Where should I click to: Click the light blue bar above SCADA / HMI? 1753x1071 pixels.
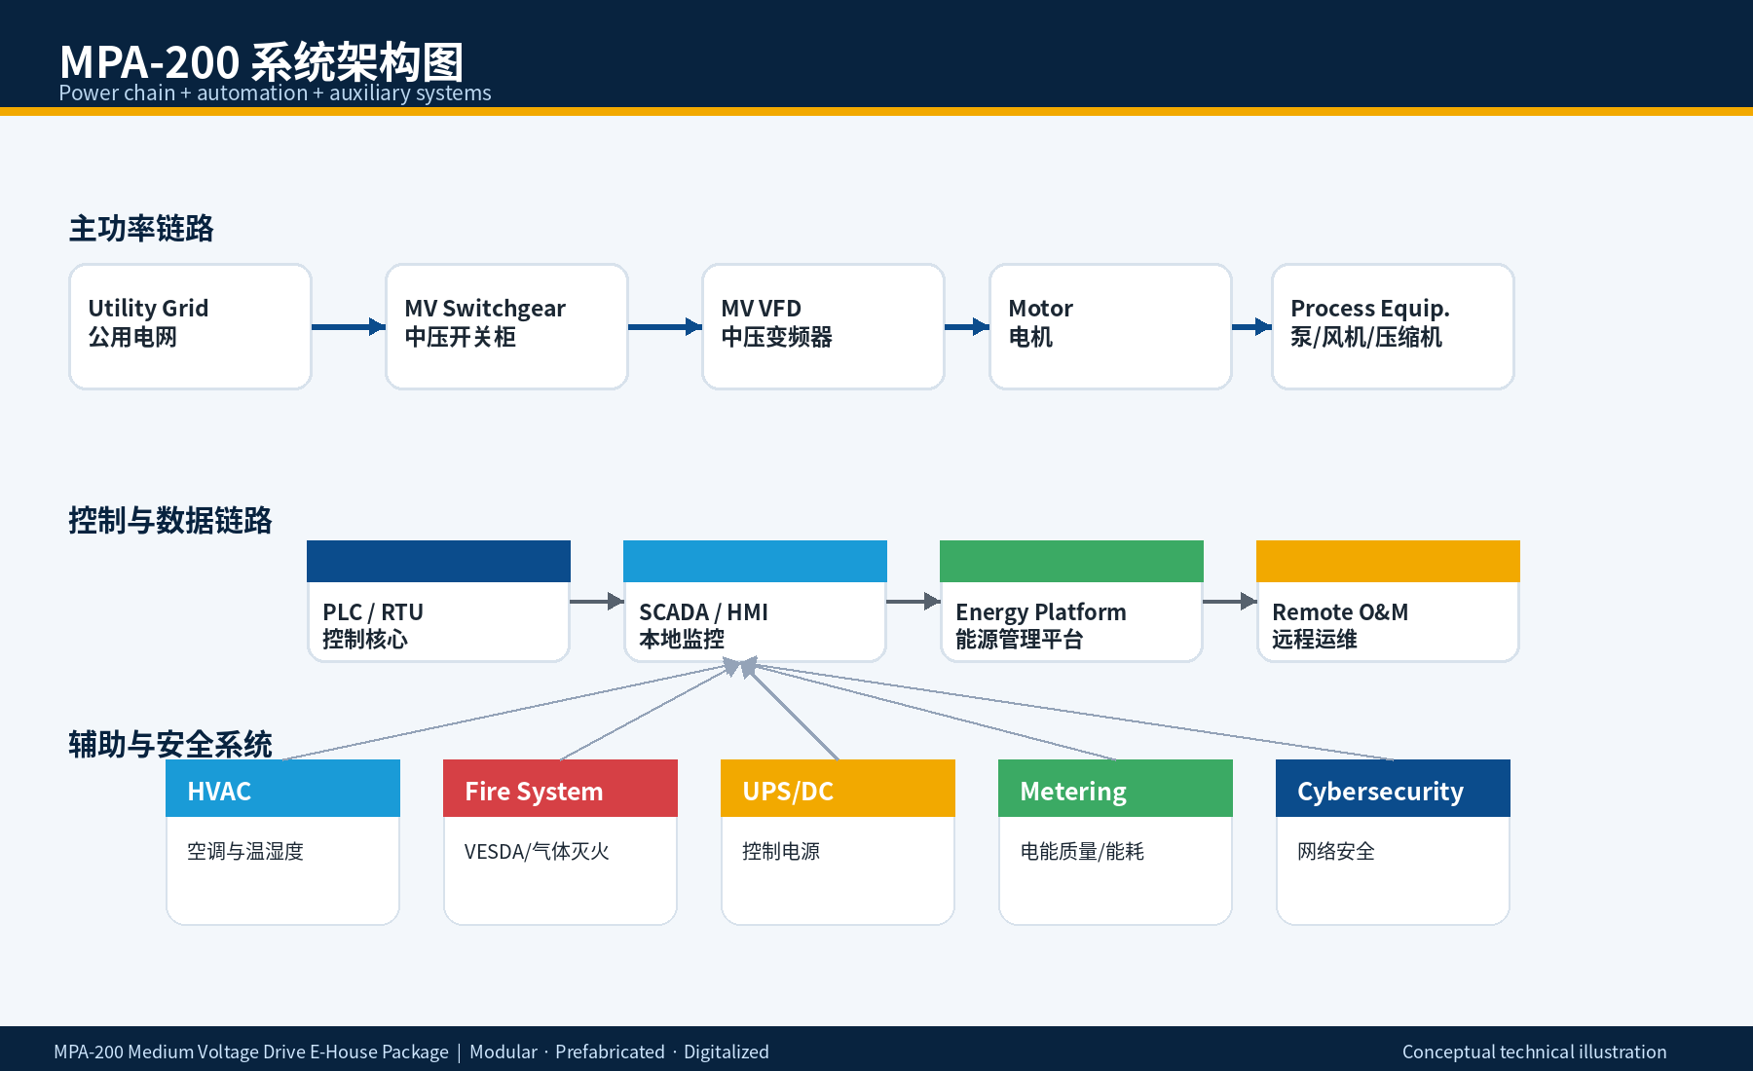tap(755, 561)
